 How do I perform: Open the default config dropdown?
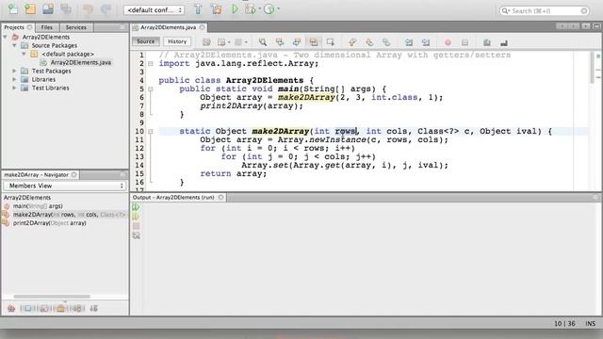(154, 10)
